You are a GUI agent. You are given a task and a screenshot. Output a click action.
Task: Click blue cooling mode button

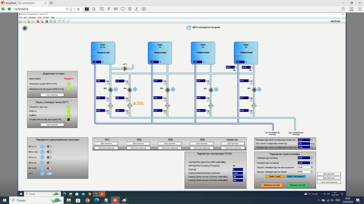(296, 176)
